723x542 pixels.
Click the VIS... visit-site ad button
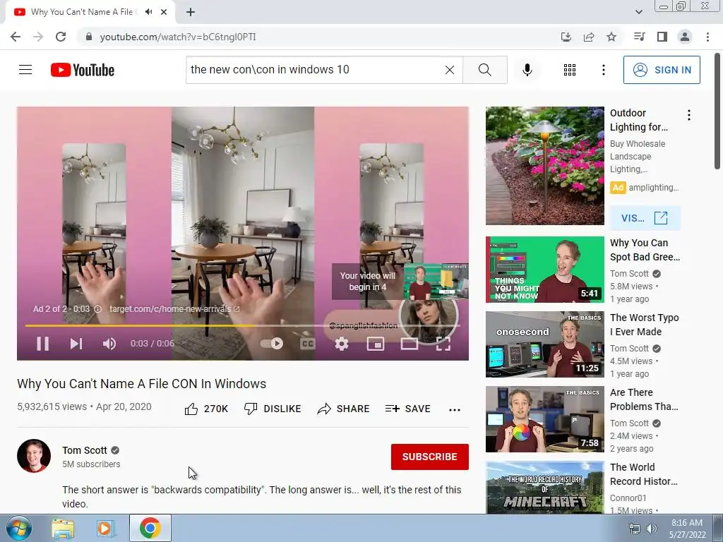(645, 218)
